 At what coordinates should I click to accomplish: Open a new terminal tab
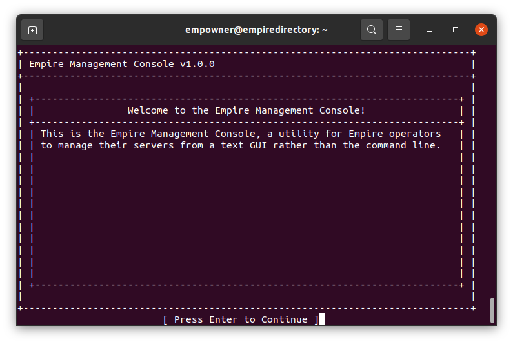pyautogui.click(x=32, y=30)
